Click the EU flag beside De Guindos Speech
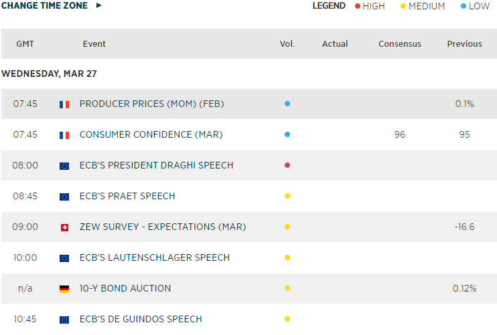 click(64, 320)
